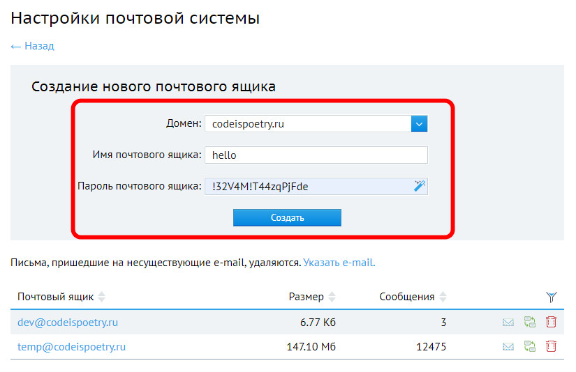Focus the Имя почтового ящика field
This screenshot has width=576, height=372.
316,155
